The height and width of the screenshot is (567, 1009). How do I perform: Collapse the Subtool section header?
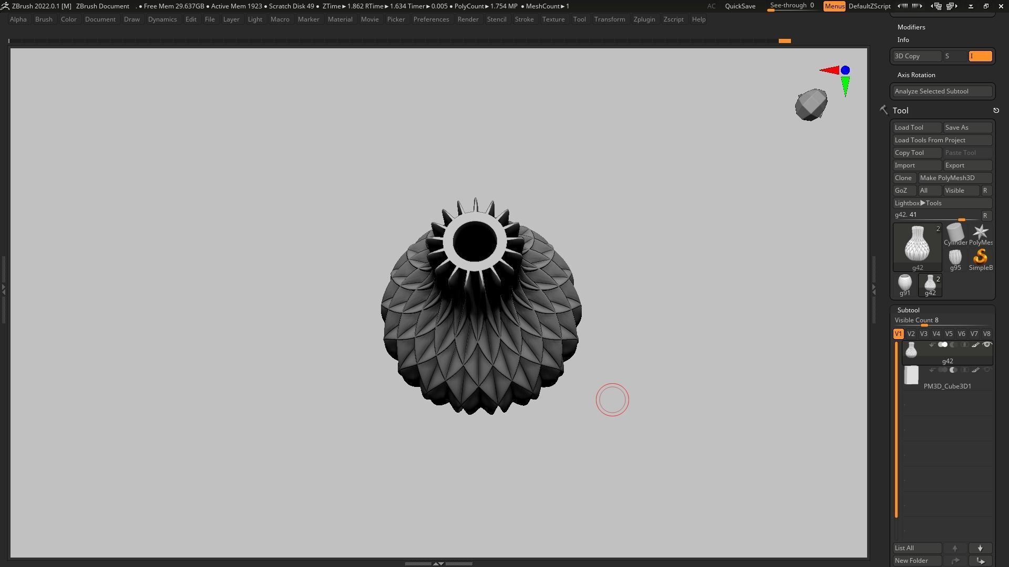coord(908,310)
